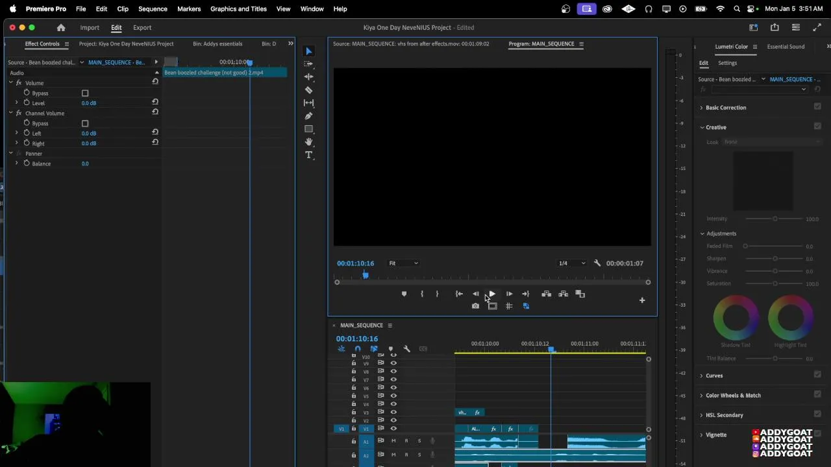Play the sequence in Program monitor

(x=492, y=294)
